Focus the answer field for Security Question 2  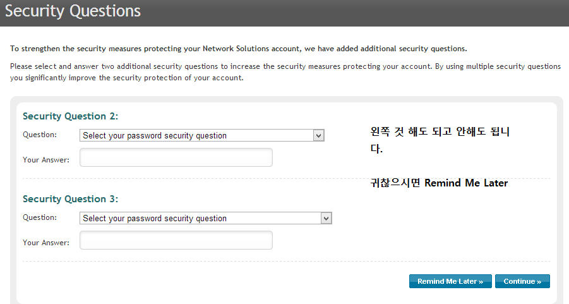point(176,157)
